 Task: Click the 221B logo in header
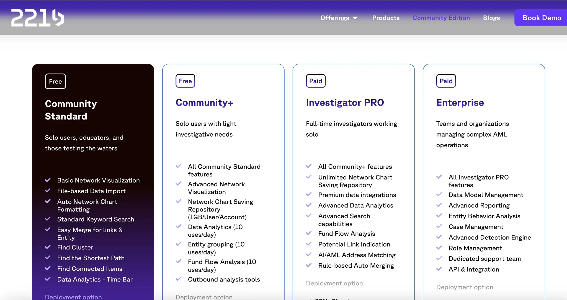37,18
